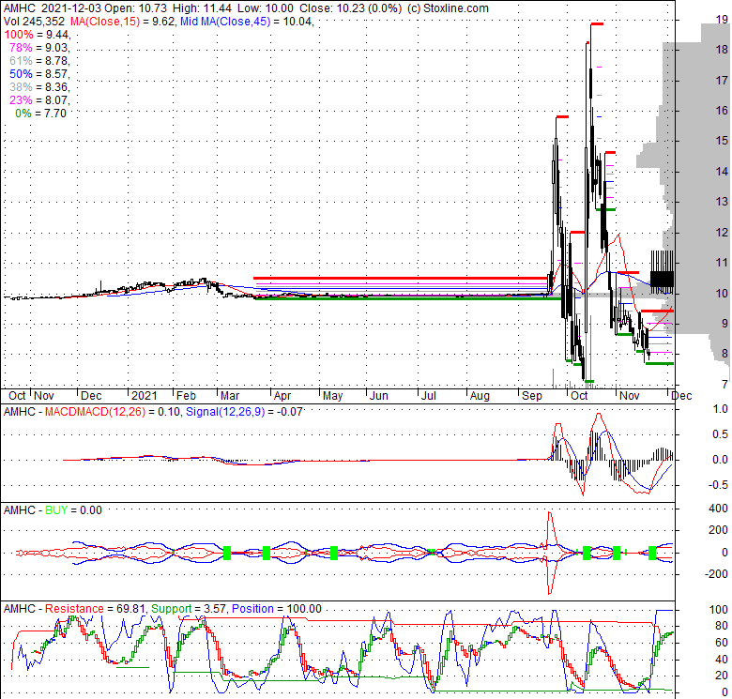Select the MA(Close,15) = 9.62 label

click(x=123, y=22)
